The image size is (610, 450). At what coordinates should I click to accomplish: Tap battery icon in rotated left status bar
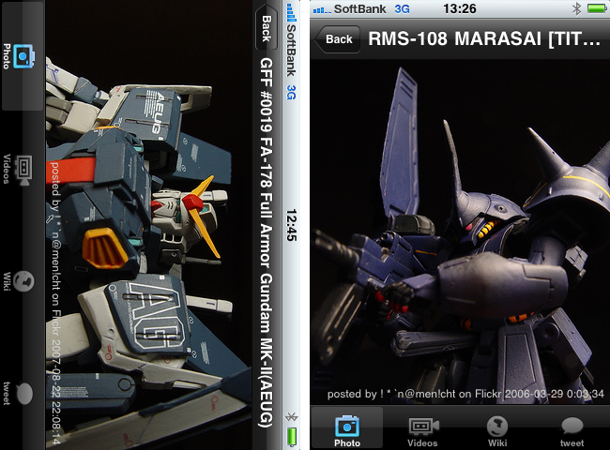(291, 436)
